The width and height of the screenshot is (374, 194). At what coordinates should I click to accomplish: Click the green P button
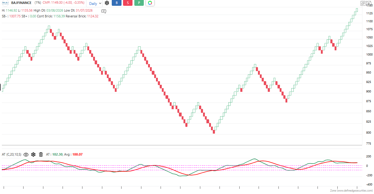(139, 3)
